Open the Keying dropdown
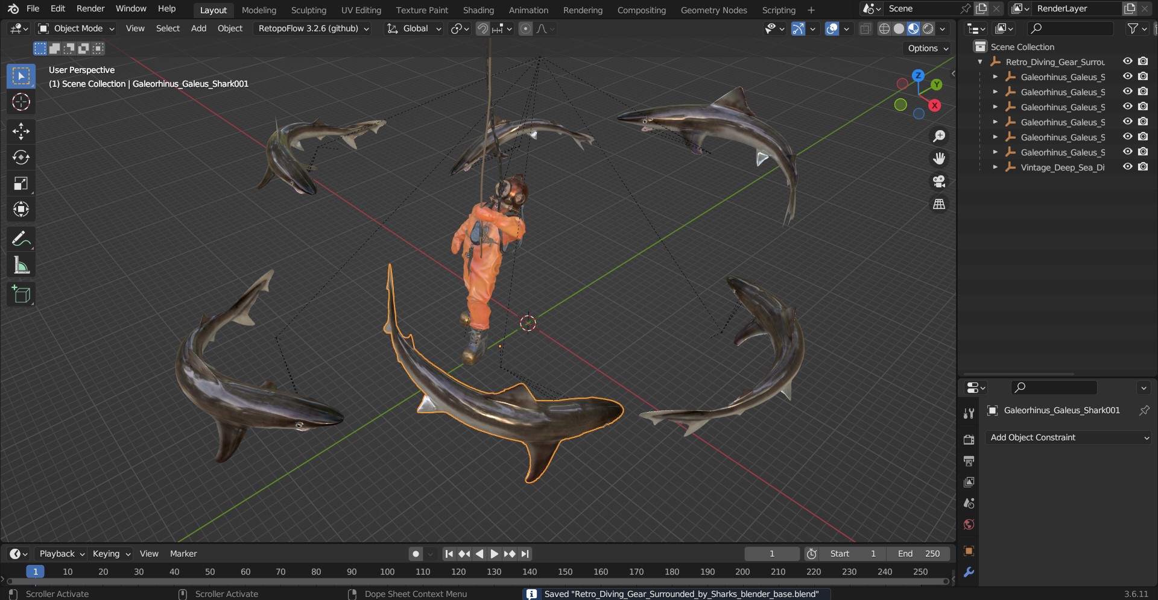Image resolution: width=1158 pixels, height=600 pixels. pyautogui.click(x=111, y=554)
